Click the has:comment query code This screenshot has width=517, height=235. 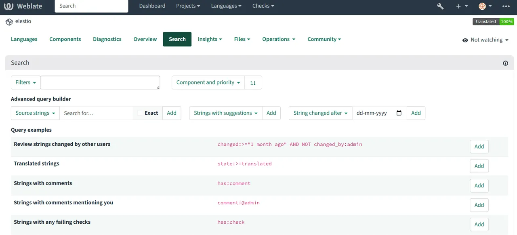click(234, 183)
